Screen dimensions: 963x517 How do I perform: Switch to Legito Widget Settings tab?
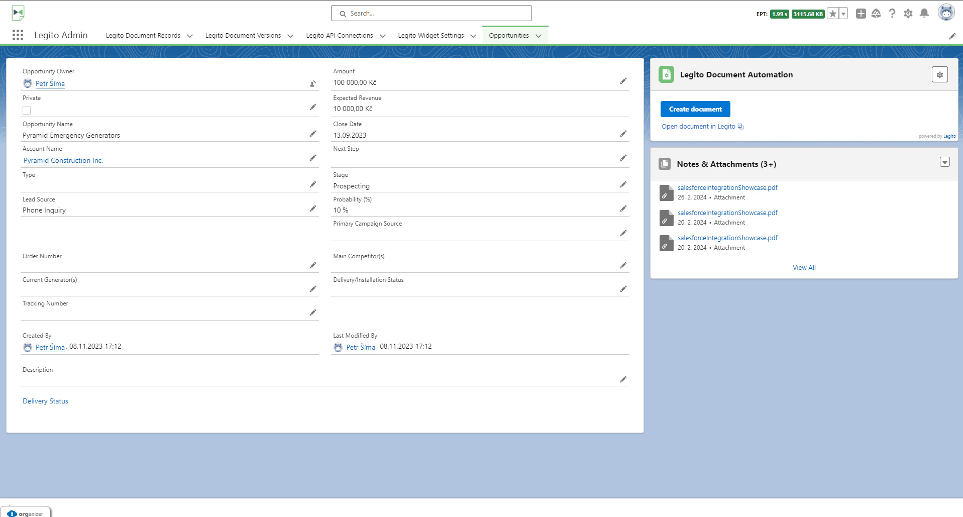tap(431, 36)
